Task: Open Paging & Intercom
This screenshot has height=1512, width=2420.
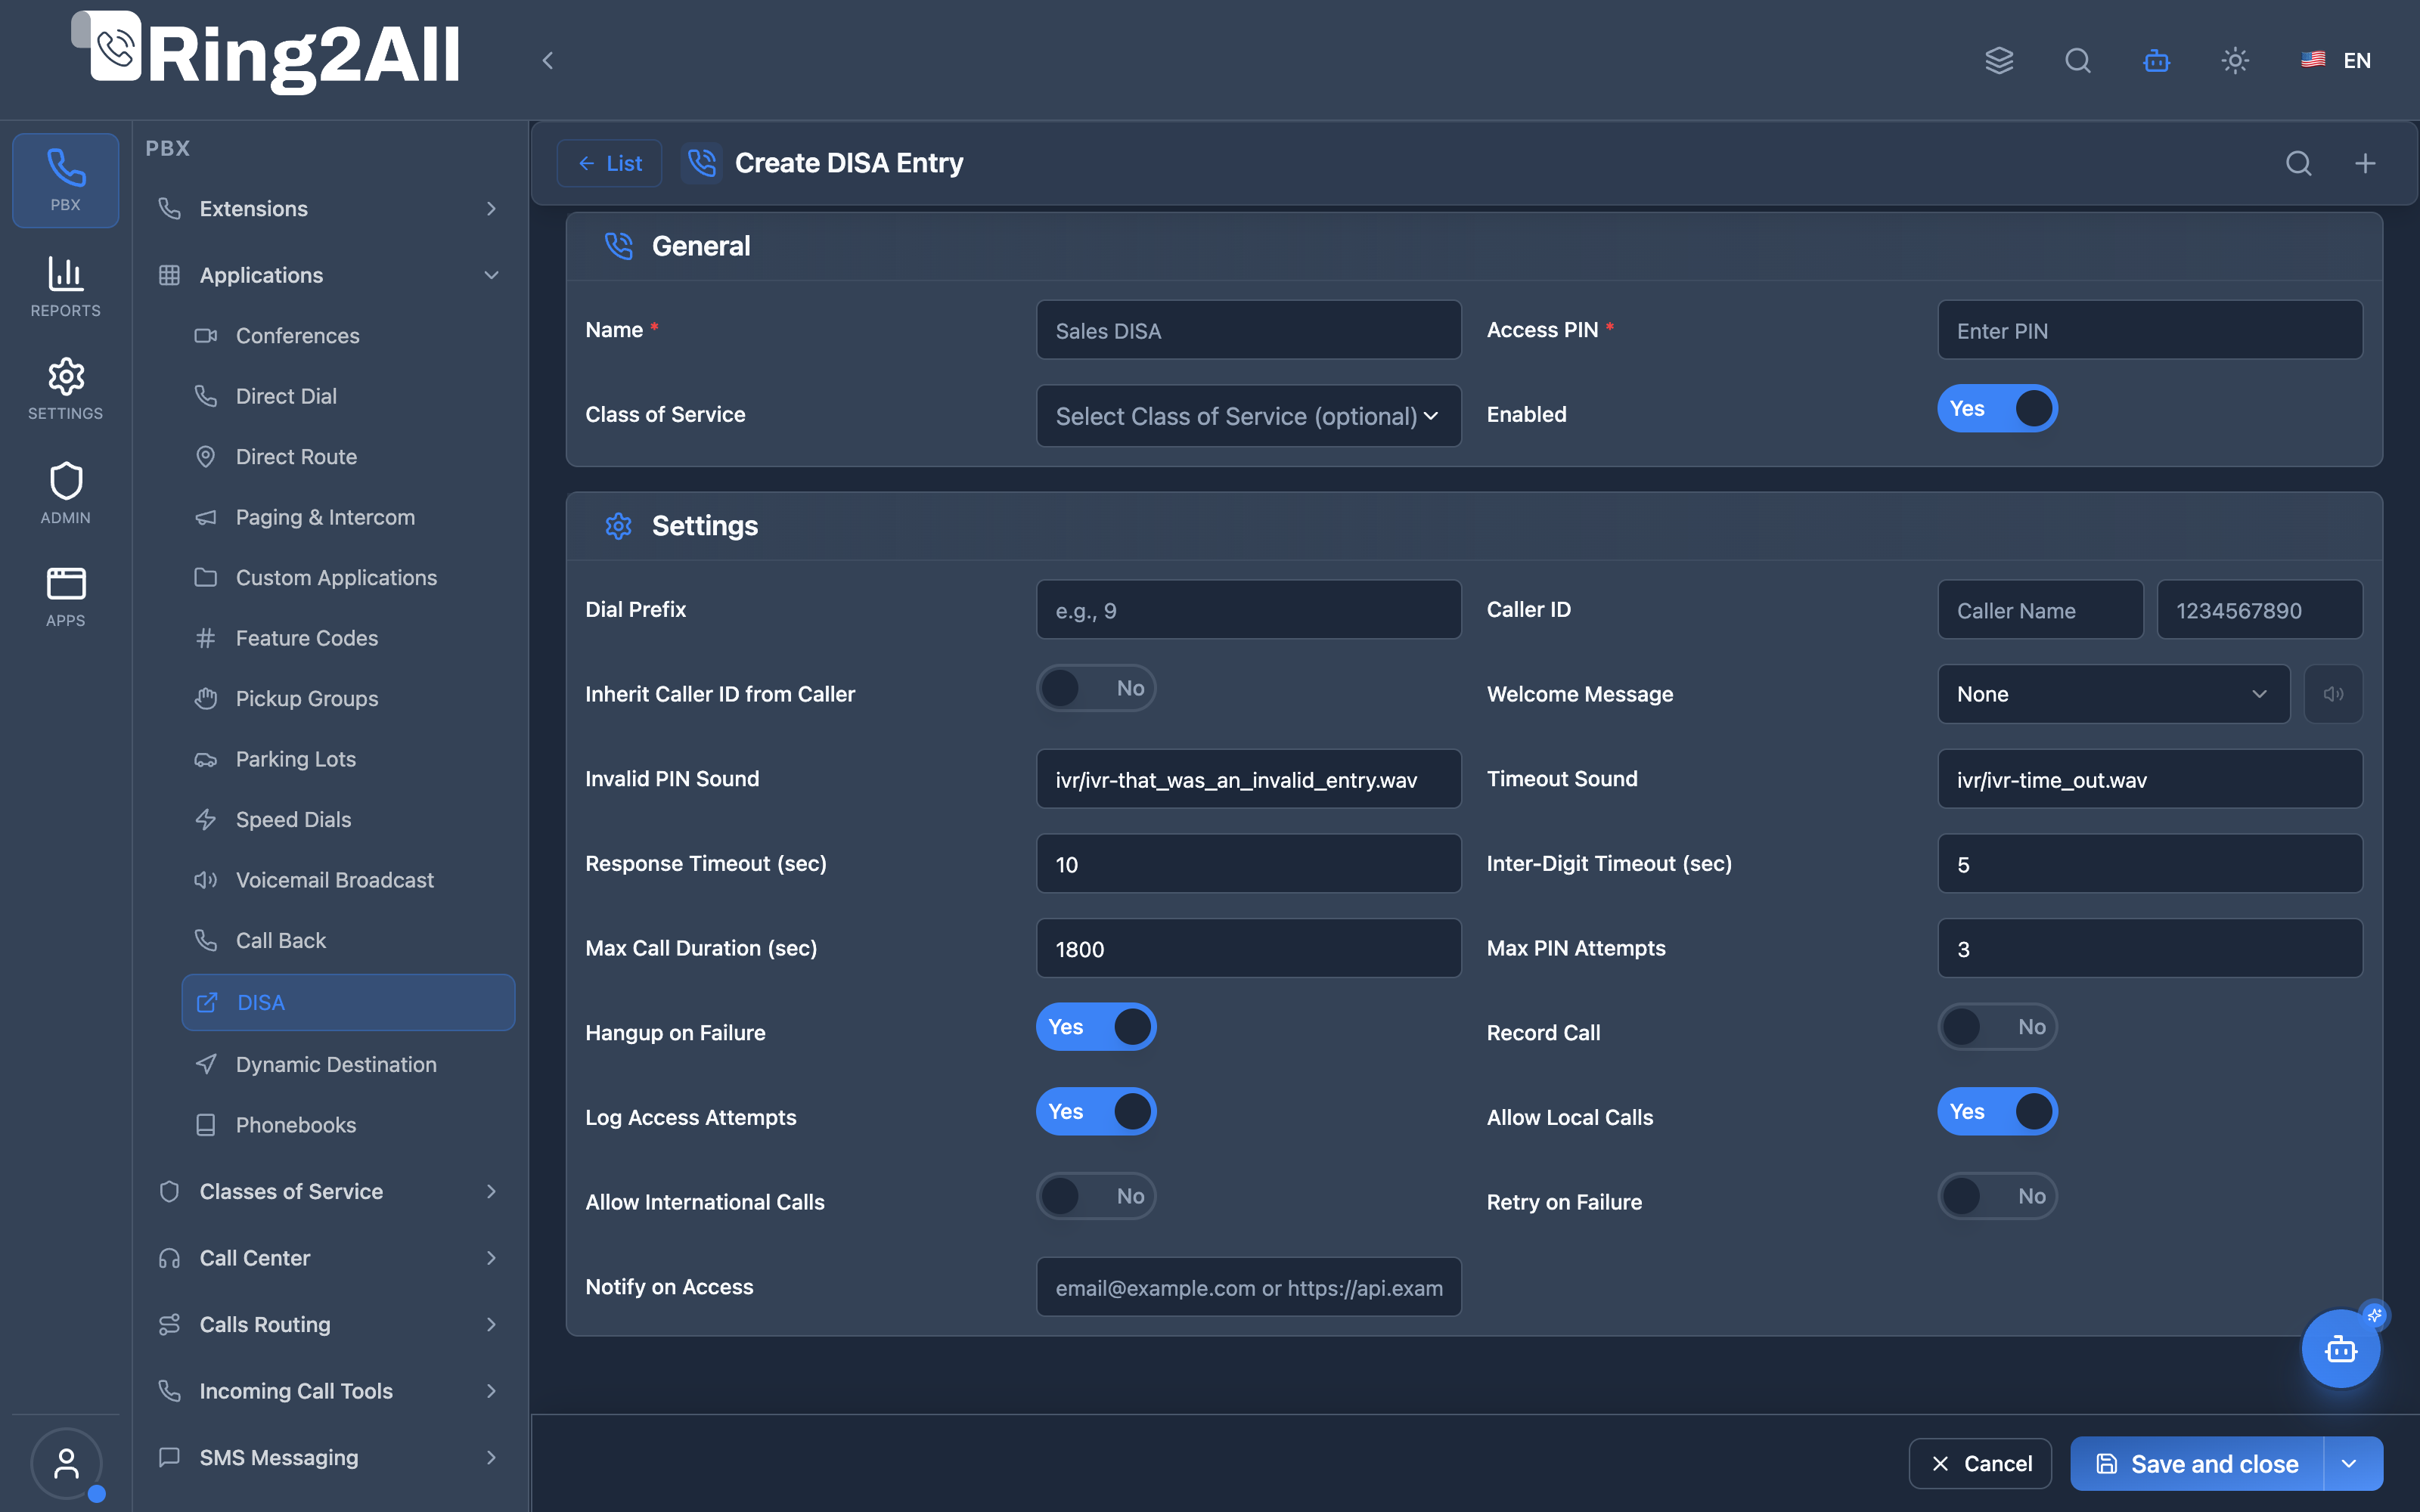Action: coord(348,517)
